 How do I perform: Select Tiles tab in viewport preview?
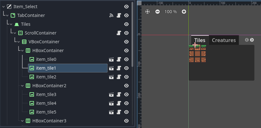coord(200,40)
